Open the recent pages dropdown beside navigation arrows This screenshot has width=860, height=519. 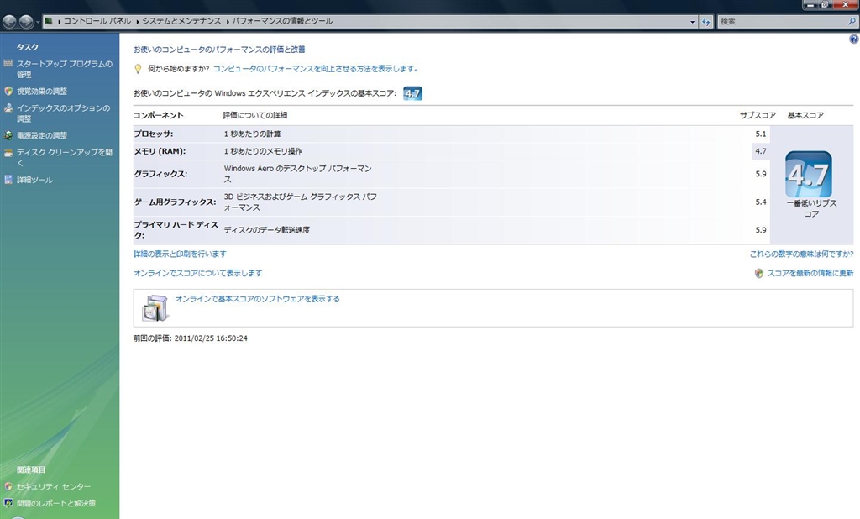[38, 22]
